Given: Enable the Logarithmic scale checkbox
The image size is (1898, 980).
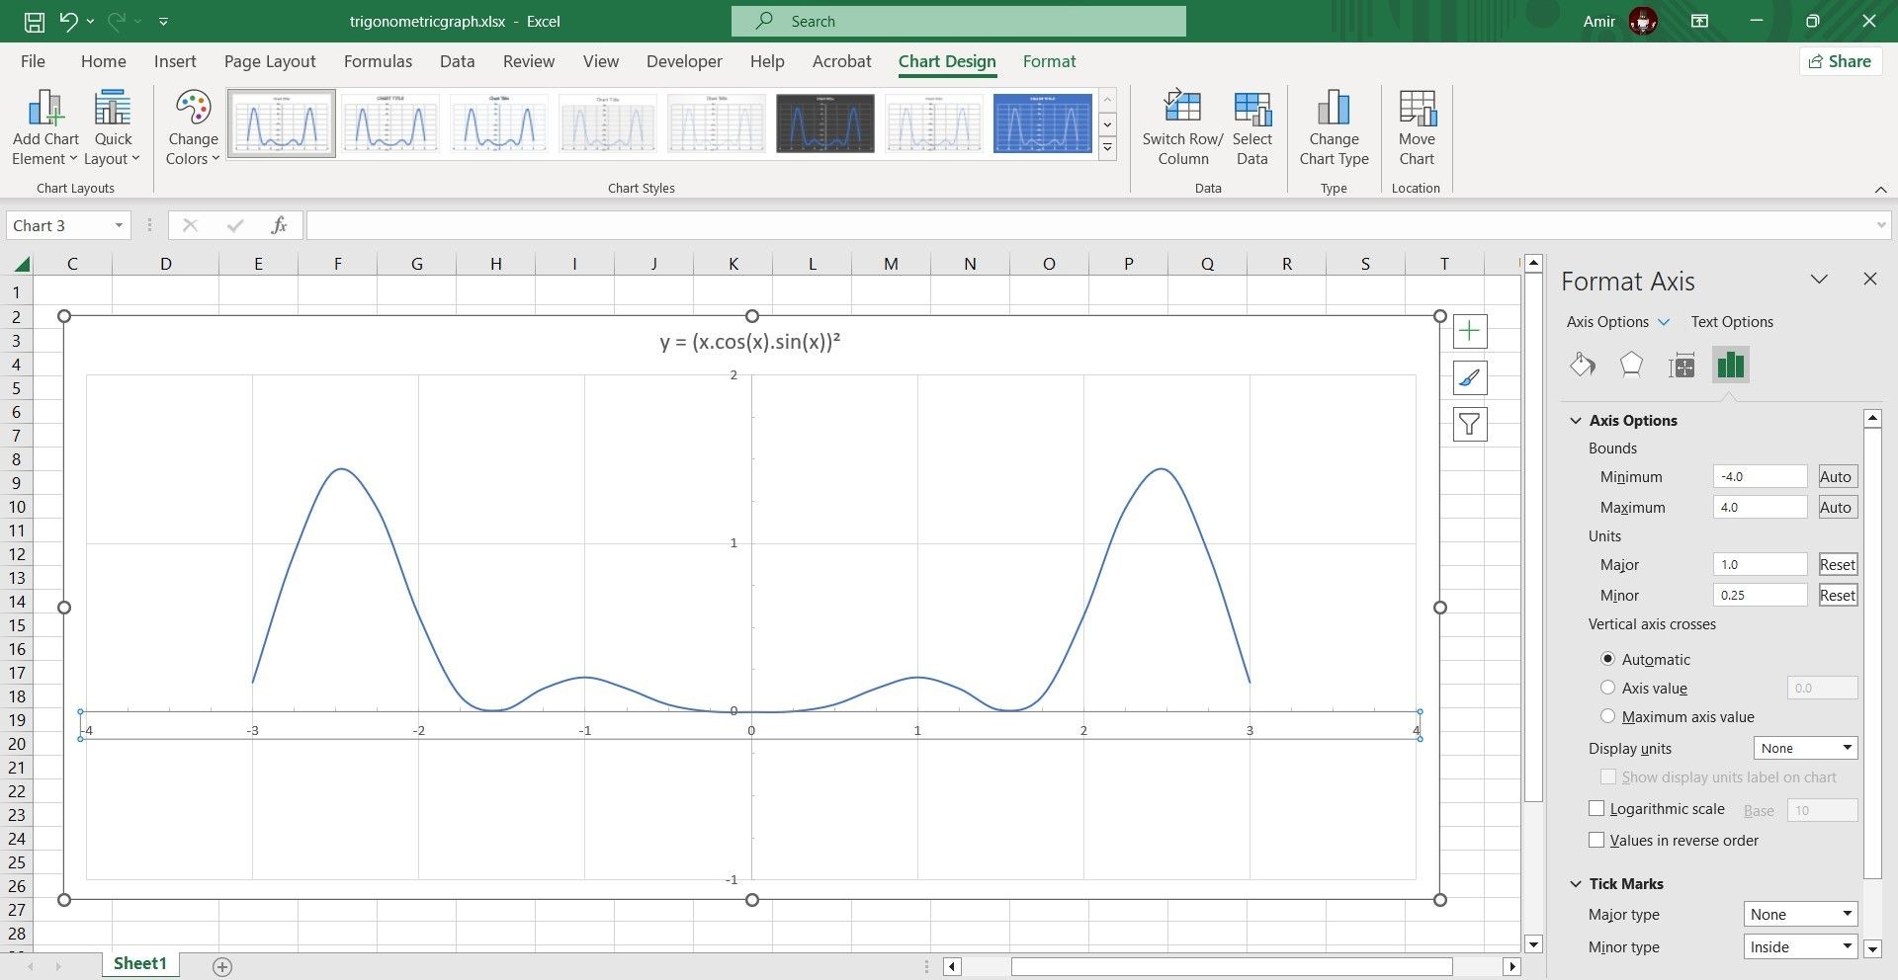Looking at the screenshot, I should (1596, 808).
